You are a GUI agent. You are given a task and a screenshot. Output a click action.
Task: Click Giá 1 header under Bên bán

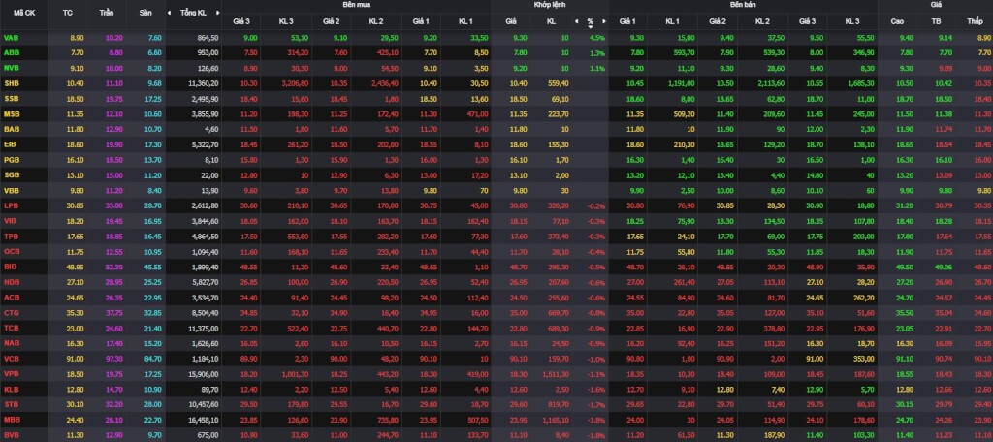(627, 21)
